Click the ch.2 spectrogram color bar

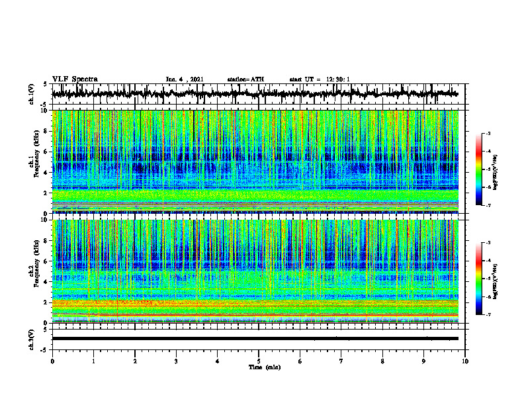coord(479,279)
